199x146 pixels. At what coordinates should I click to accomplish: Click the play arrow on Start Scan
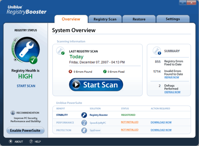pos(76,84)
